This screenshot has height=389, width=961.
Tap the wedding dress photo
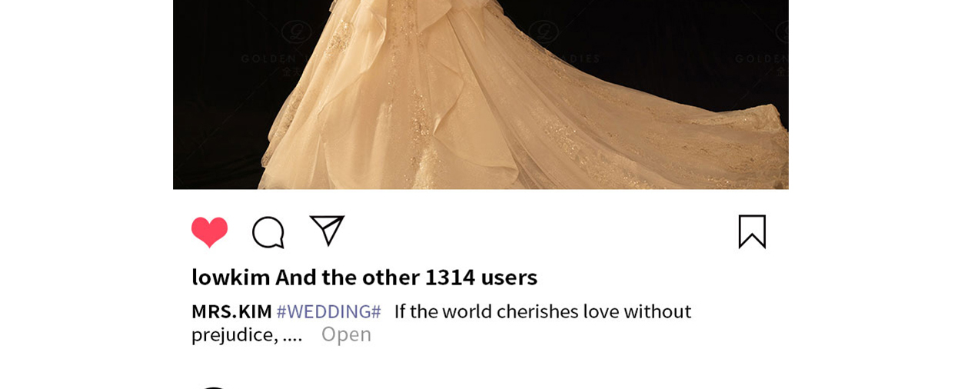pyautogui.click(x=480, y=95)
